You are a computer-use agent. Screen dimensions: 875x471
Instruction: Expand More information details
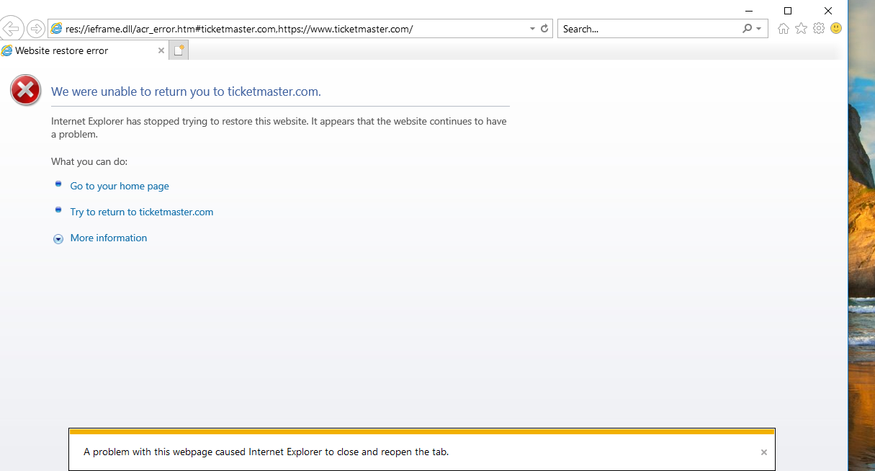(58, 239)
